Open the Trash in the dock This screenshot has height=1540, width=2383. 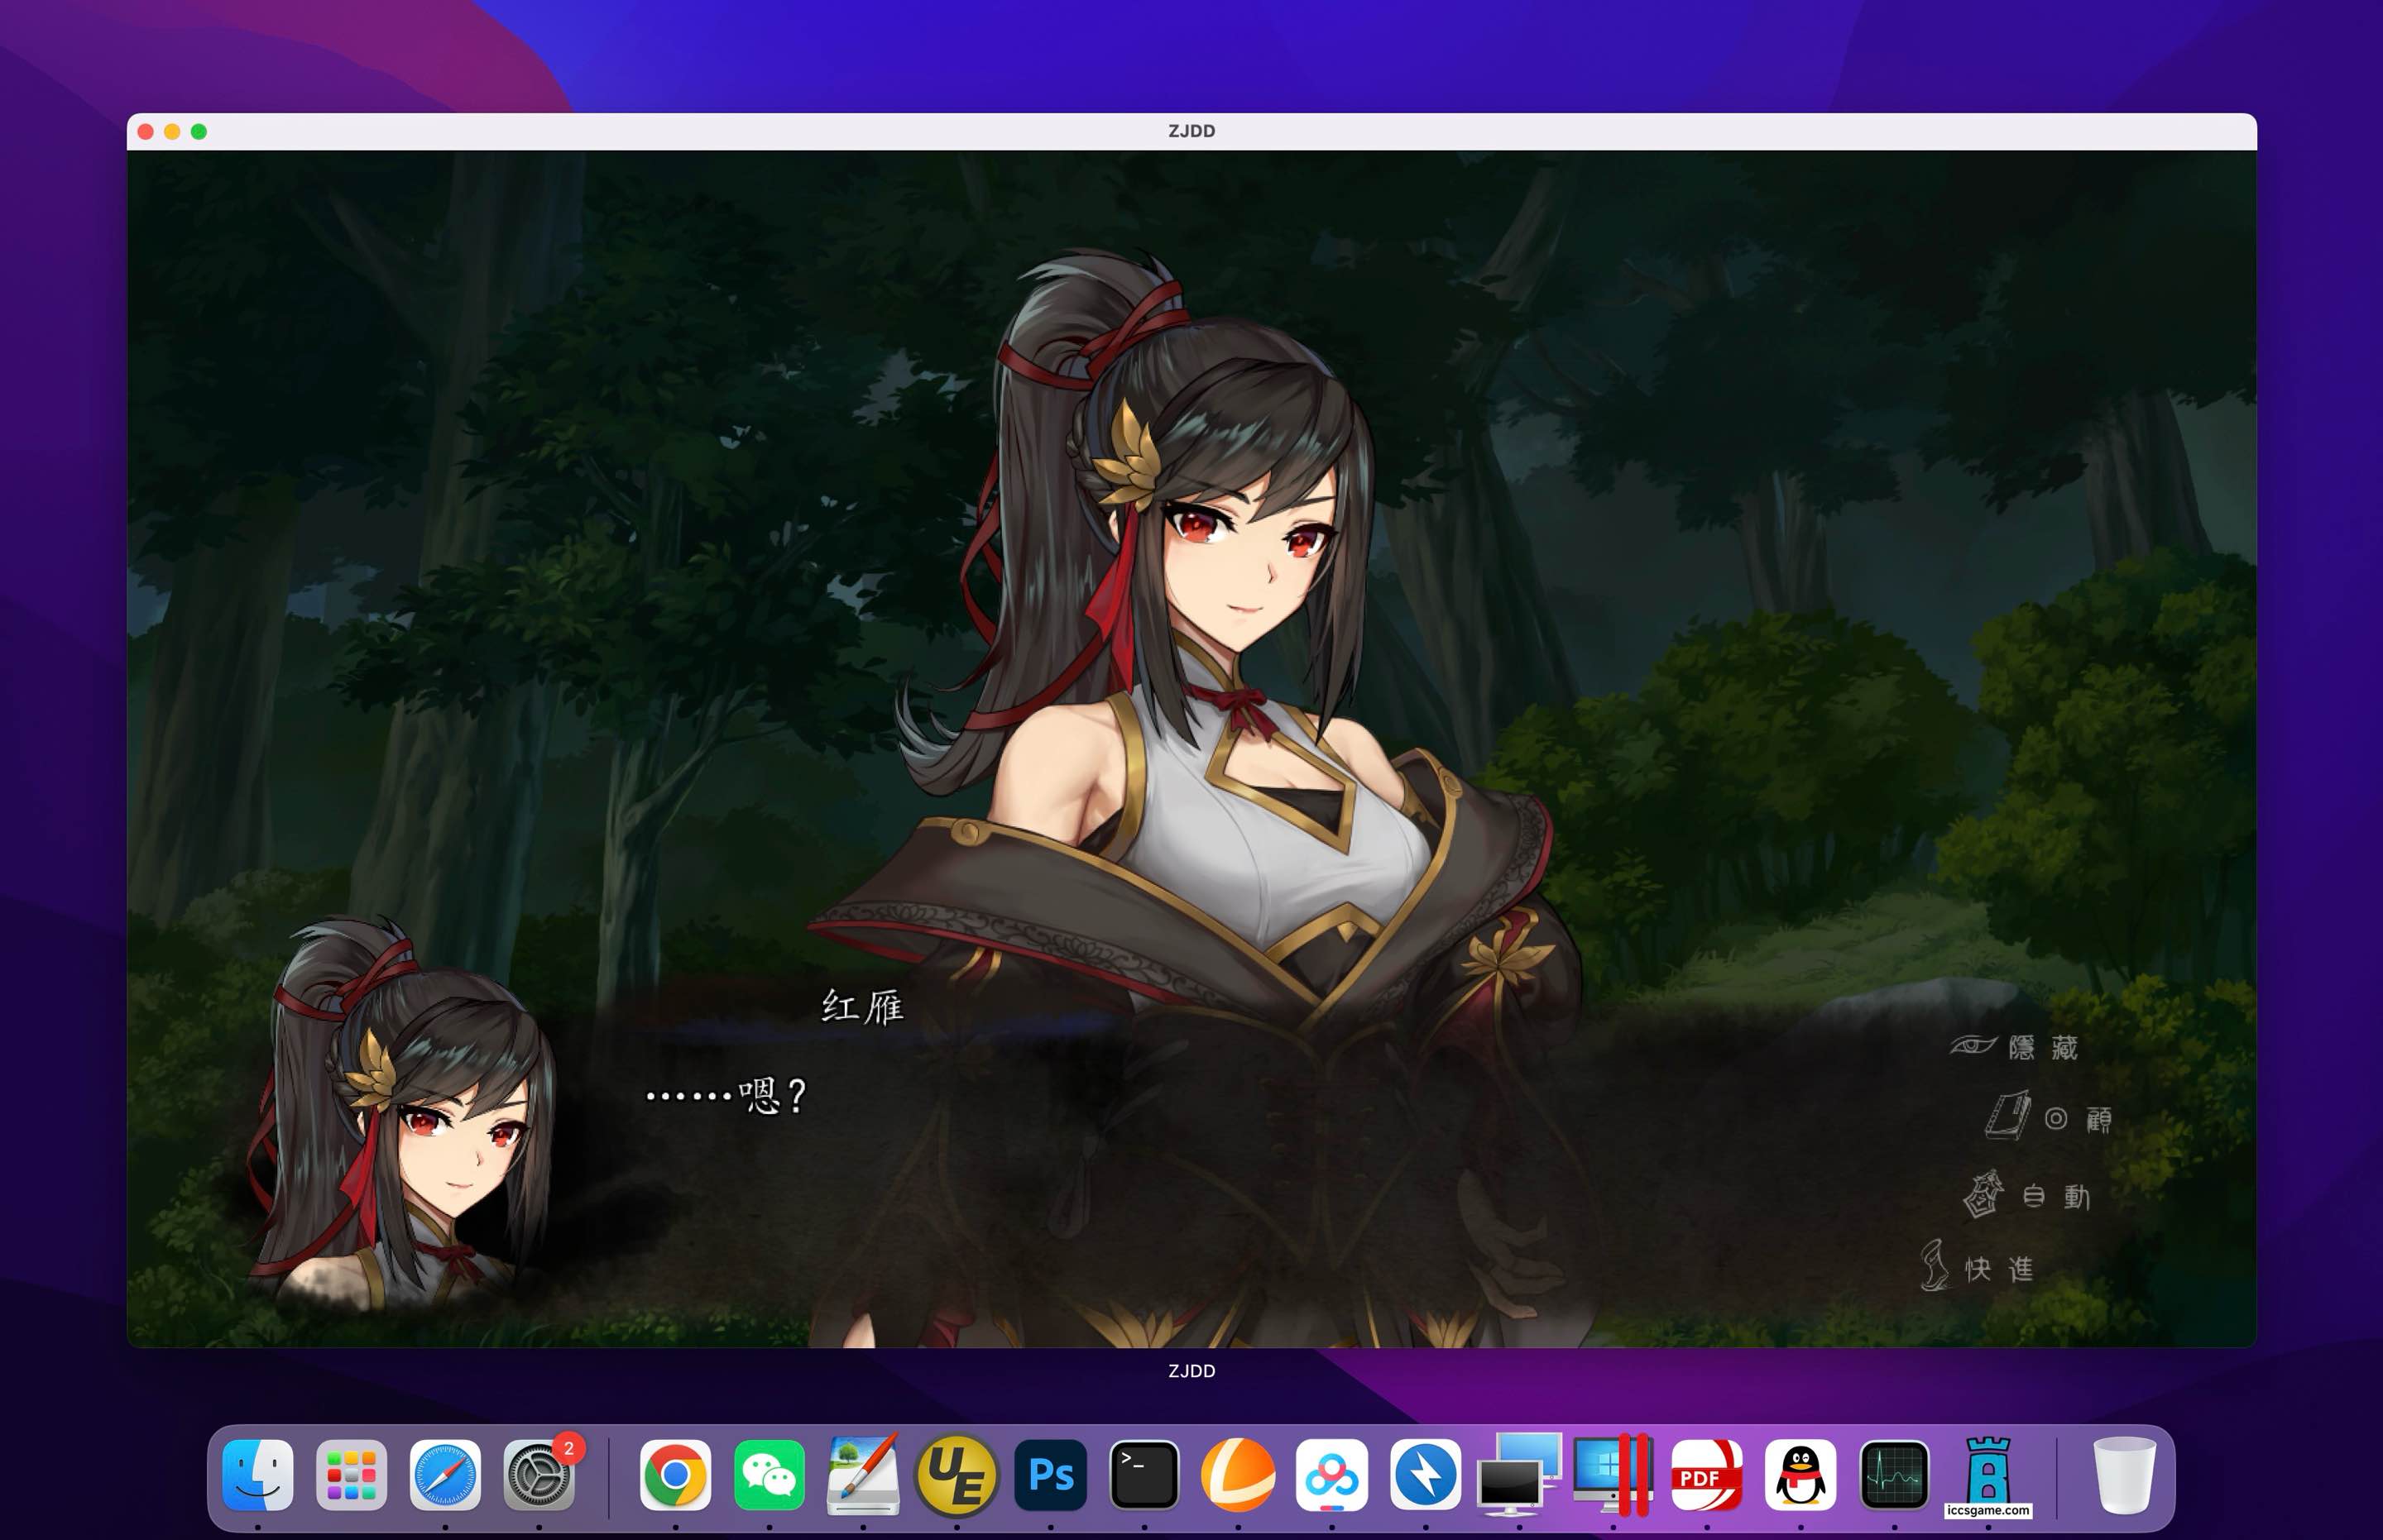pyautogui.click(x=2124, y=1474)
